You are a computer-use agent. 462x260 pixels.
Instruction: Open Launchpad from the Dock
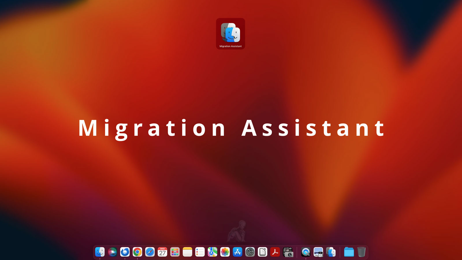(175, 252)
